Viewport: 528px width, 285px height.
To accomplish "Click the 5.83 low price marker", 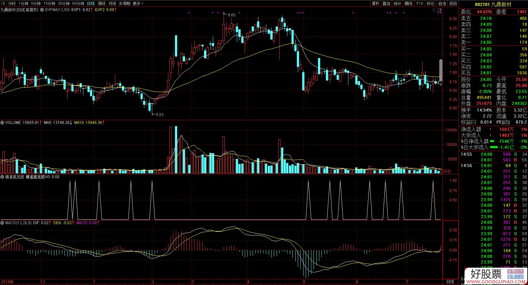I will pos(160,115).
